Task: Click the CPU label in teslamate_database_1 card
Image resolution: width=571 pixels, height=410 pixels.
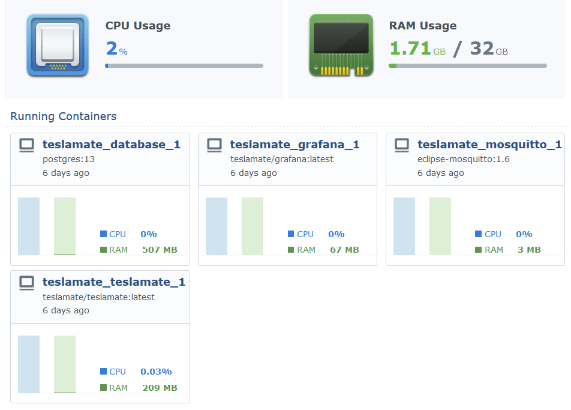Action: 118,234
